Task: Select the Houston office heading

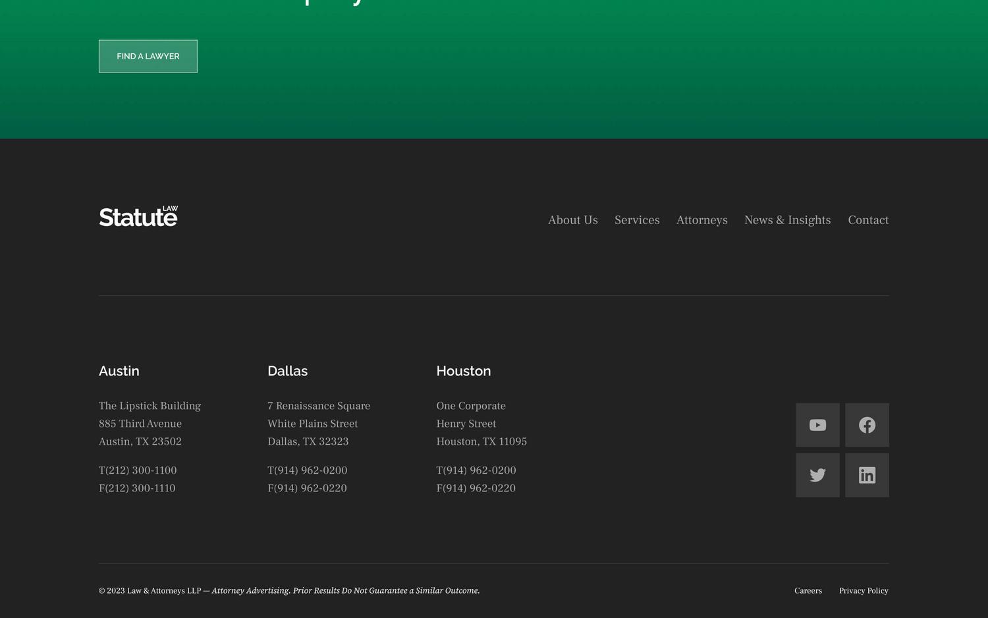Action: coord(463,371)
